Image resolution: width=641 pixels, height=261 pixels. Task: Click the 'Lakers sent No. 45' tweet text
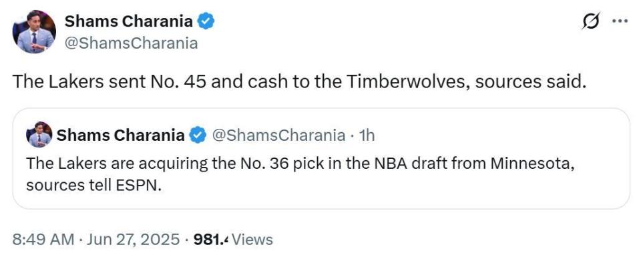pyautogui.click(x=299, y=82)
